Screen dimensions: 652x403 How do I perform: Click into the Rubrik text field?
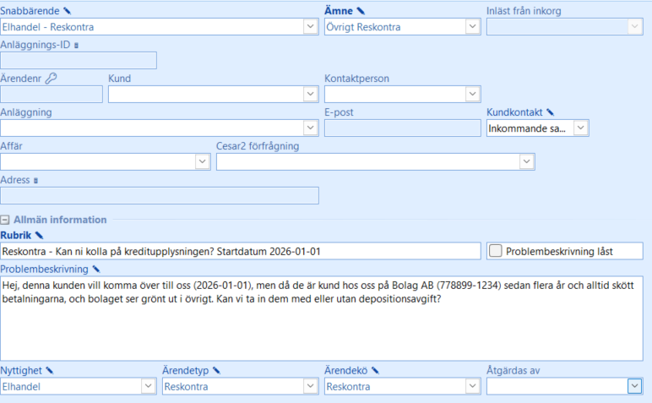[x=240, y=252]
